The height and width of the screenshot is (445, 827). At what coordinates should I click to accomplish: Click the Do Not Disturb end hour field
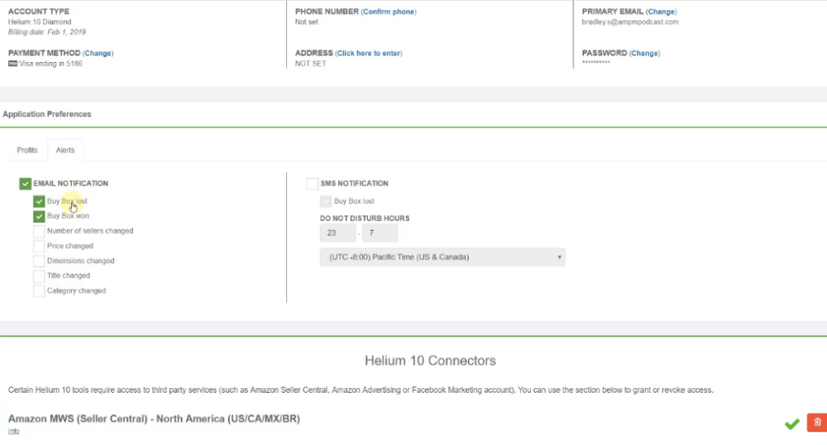tap(380, 233)
